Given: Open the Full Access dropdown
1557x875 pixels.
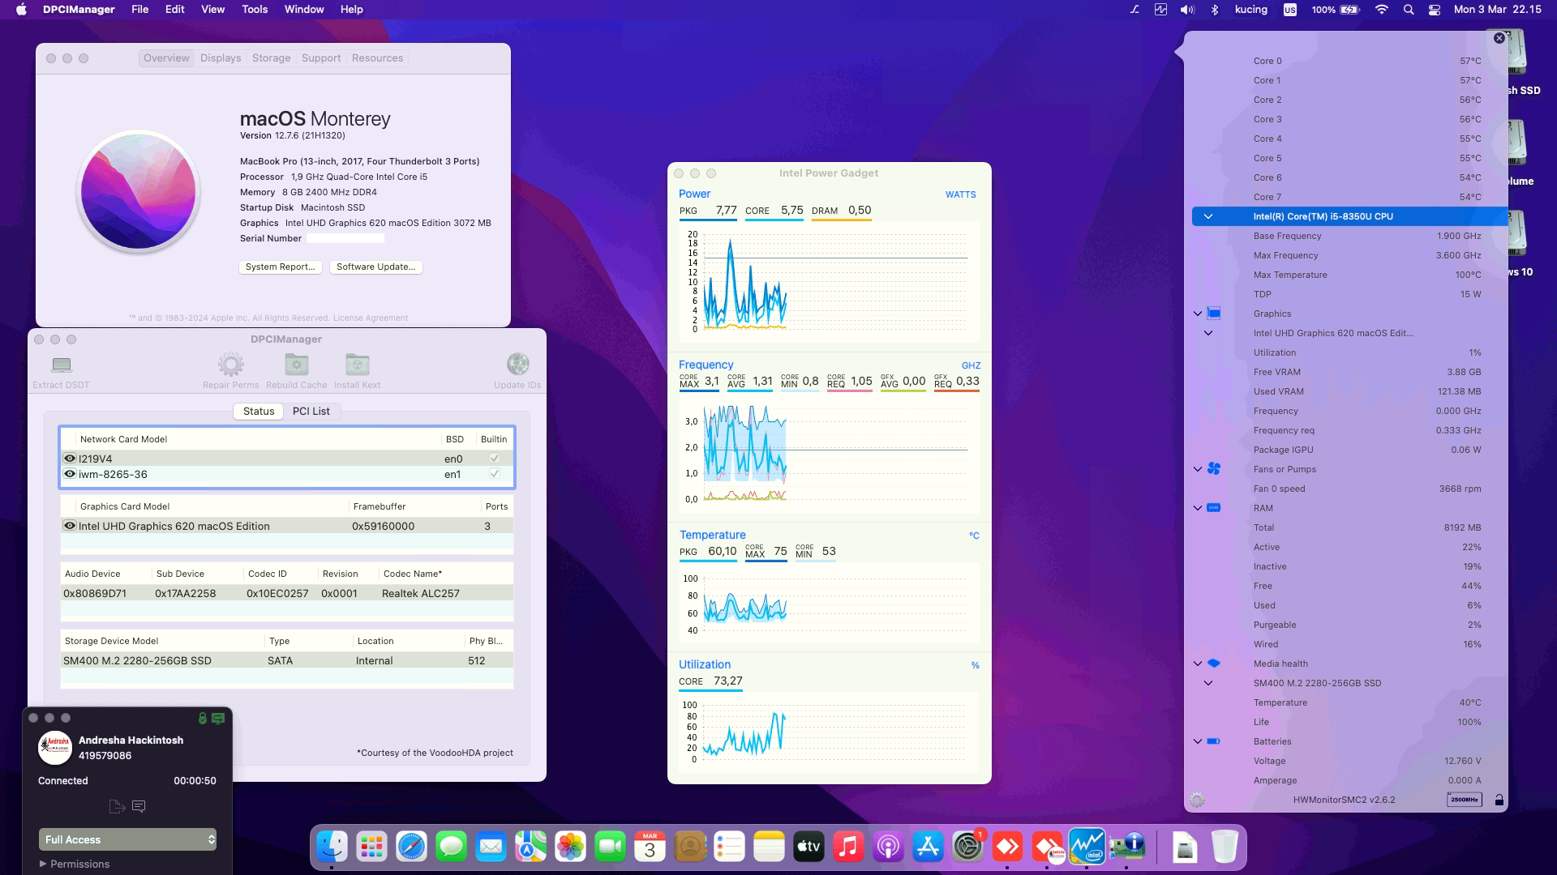Looking at the screenshot, I should (x=127, y=839).
